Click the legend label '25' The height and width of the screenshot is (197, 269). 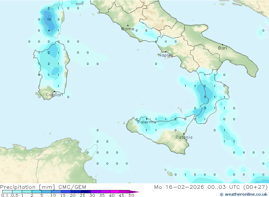(x=82, y=195)
